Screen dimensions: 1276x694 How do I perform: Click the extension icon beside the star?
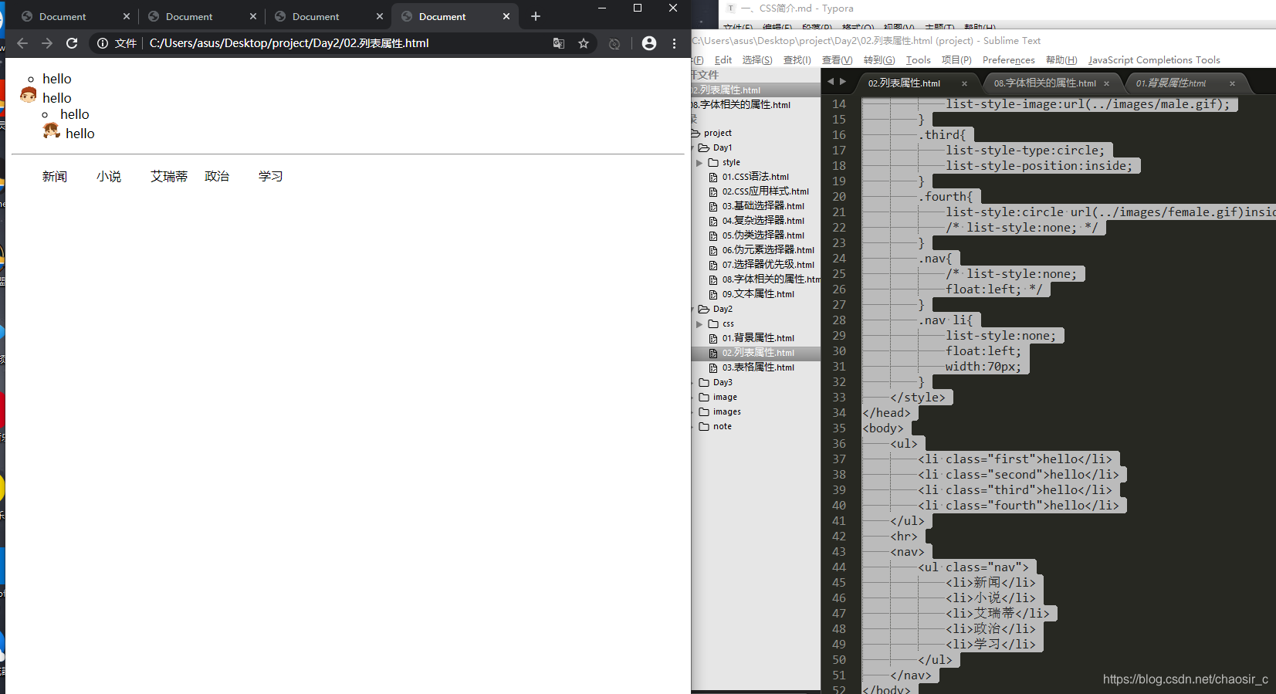click(x=614, y=43)
